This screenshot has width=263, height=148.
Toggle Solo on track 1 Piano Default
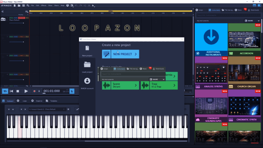(x=11, y=18)
